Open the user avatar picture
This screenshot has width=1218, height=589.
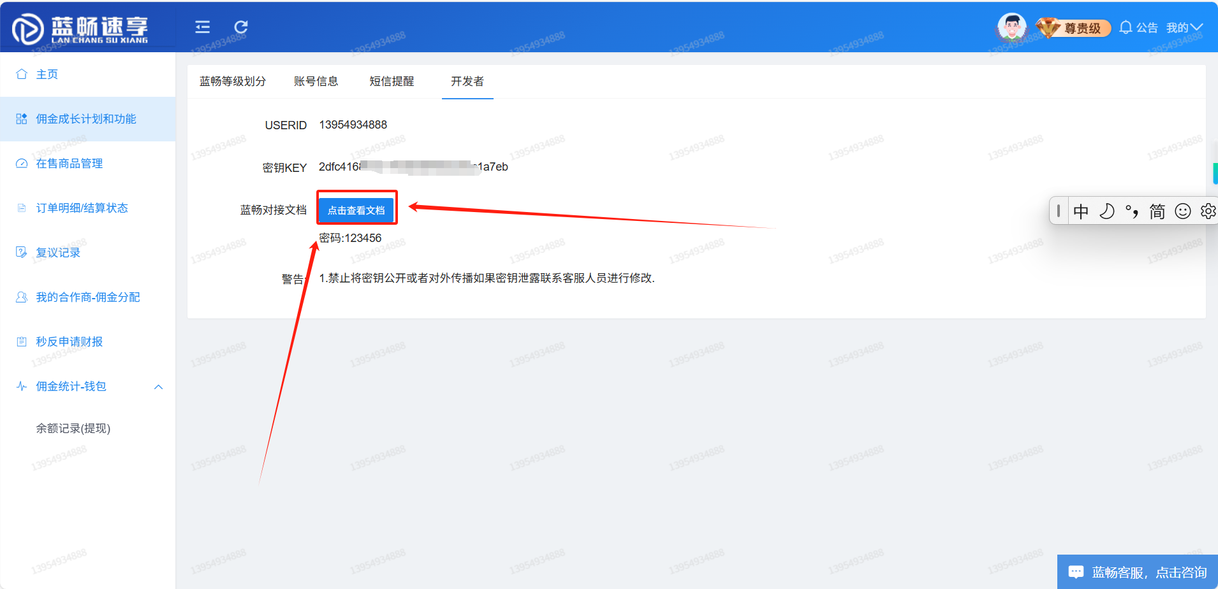pyautogui.click(x=1011, y=27)
